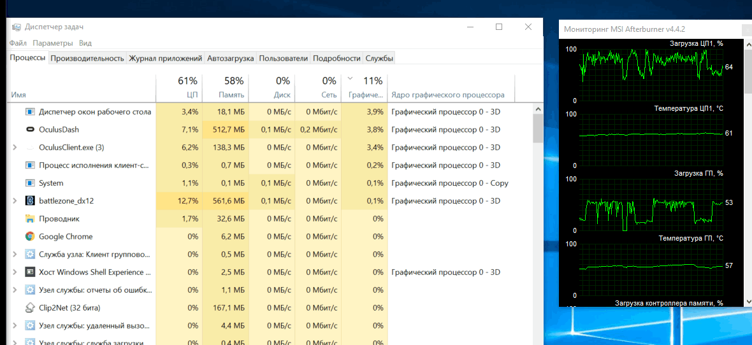Click the 167,1 МБ memory value
The image size is (752, 345).
[226, 307]
